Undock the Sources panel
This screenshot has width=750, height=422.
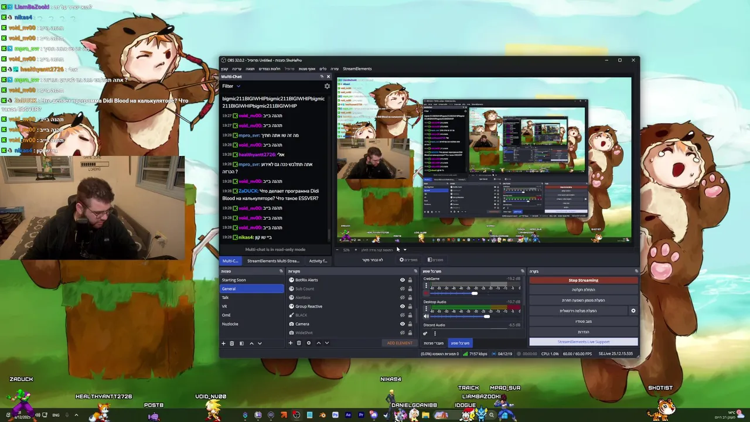[x=415, y=271]
